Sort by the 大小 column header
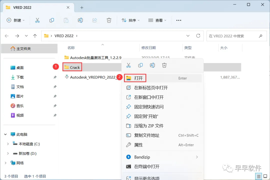The width and height of the screenshot is (270, 180). [223, 48]
